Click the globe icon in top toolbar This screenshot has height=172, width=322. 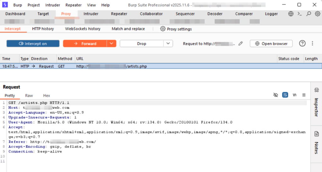291,14
